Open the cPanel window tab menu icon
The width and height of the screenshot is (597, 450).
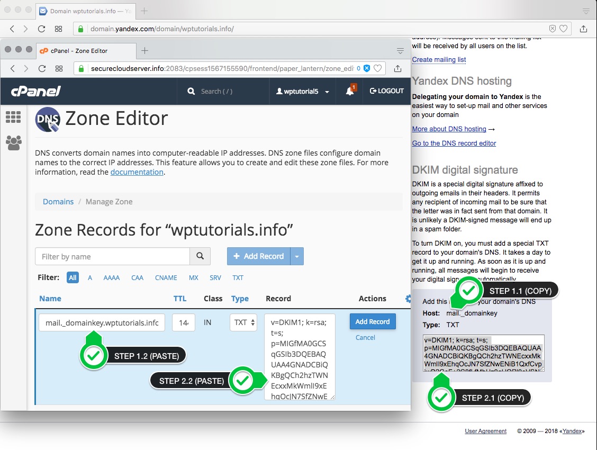coord(400,51)
